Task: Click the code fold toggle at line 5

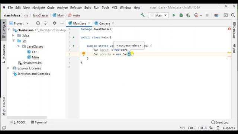Action: [79, 46]
